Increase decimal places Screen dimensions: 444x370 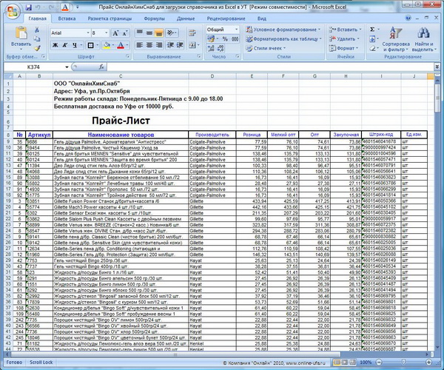click(x=211, y=48)
